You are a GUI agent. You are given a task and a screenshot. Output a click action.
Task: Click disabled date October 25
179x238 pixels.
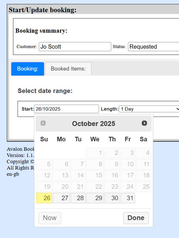click(x=143, y=187)
